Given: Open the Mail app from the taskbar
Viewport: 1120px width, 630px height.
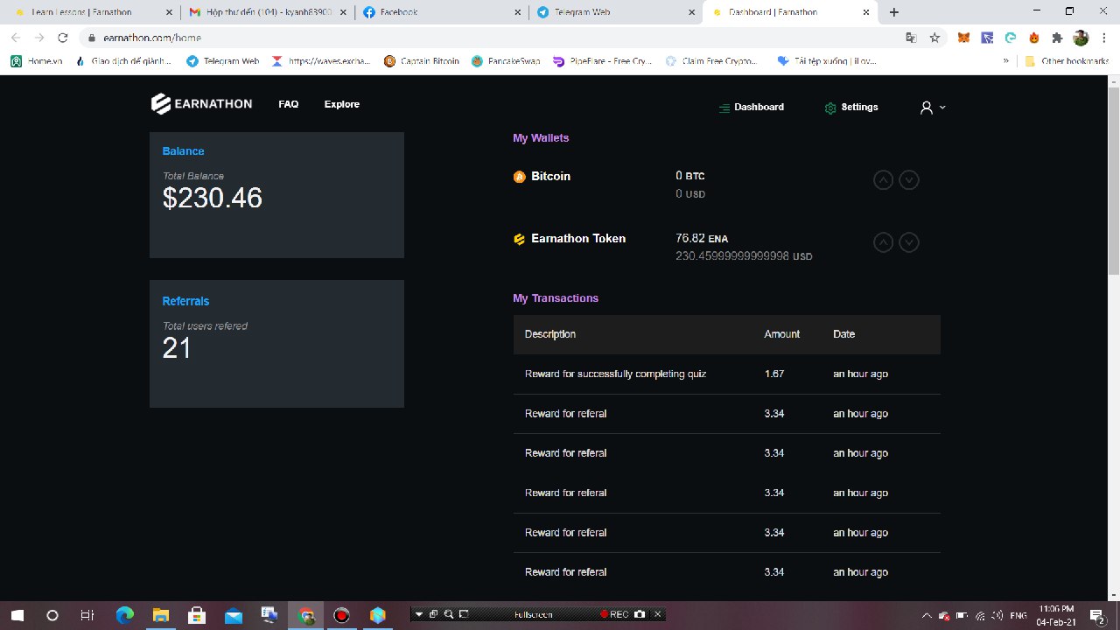Looking at the screenshot, I should 233,615.
